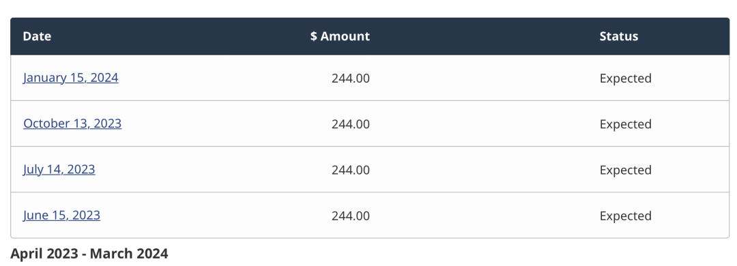Viewport: 737px width, 266px height.
Task: Select the Status column header
Action: click(618, 36)
